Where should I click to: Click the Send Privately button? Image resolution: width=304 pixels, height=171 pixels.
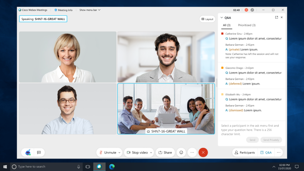(271, 140)
